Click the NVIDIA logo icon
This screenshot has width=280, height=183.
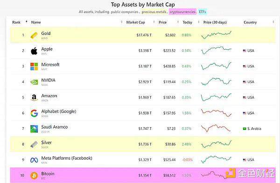tap(34, 82)
